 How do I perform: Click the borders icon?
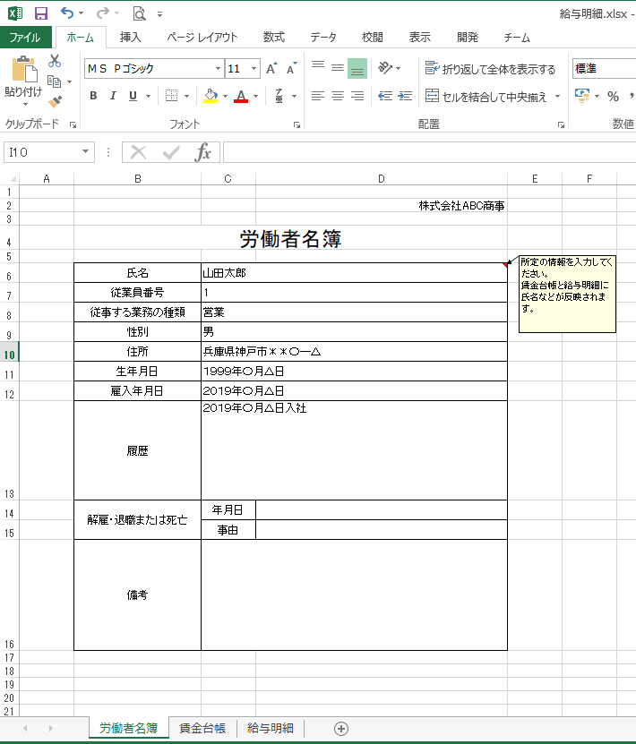click(171, 96)
